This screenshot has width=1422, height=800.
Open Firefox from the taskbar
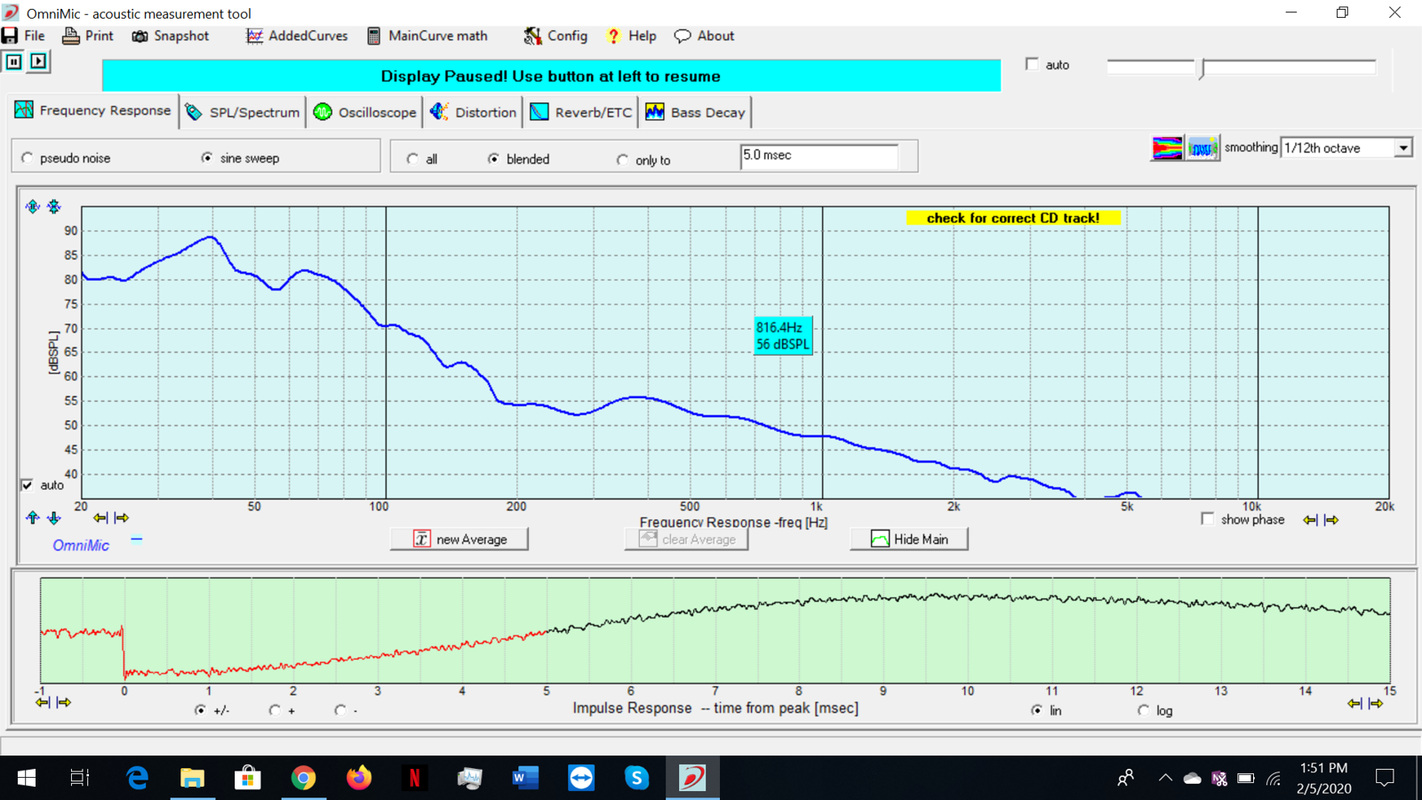coord(359,778)
